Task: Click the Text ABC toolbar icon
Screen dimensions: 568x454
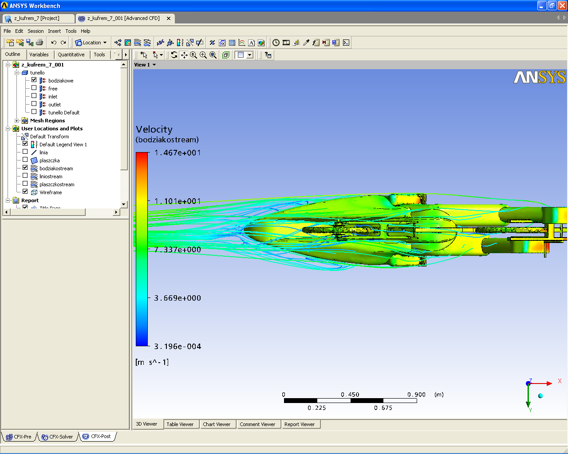Action: click(160, 43)
